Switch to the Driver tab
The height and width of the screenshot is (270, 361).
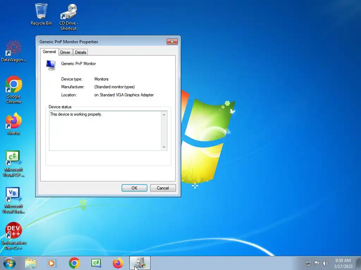click(65, 52)
